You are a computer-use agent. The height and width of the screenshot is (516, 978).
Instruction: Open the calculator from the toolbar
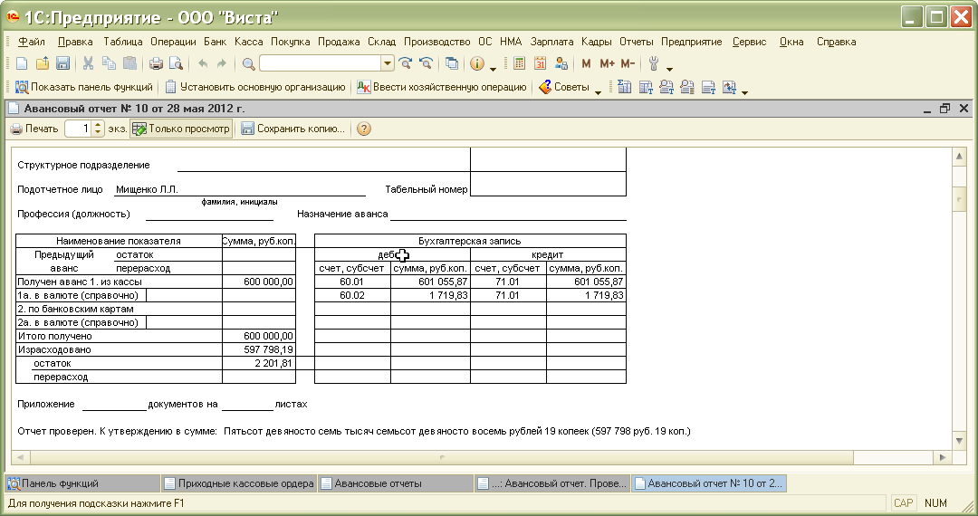coord(520,63)
